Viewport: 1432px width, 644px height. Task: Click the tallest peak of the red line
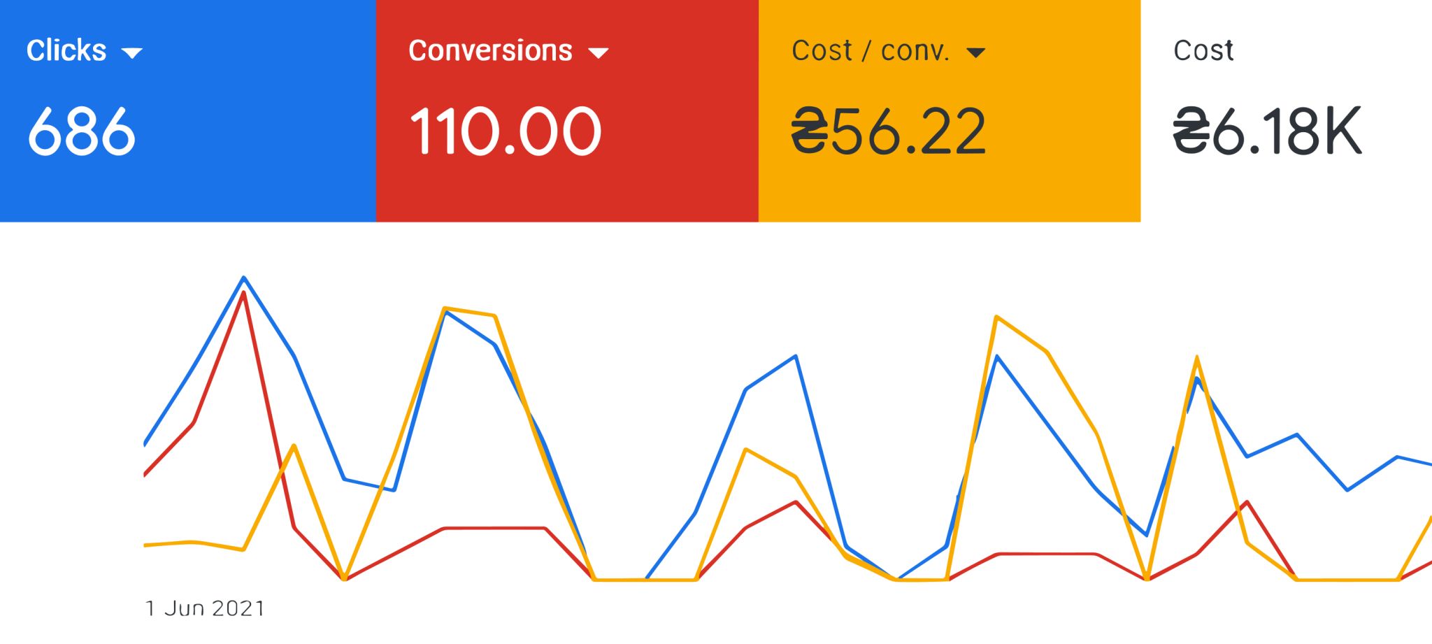pos(243,294)
